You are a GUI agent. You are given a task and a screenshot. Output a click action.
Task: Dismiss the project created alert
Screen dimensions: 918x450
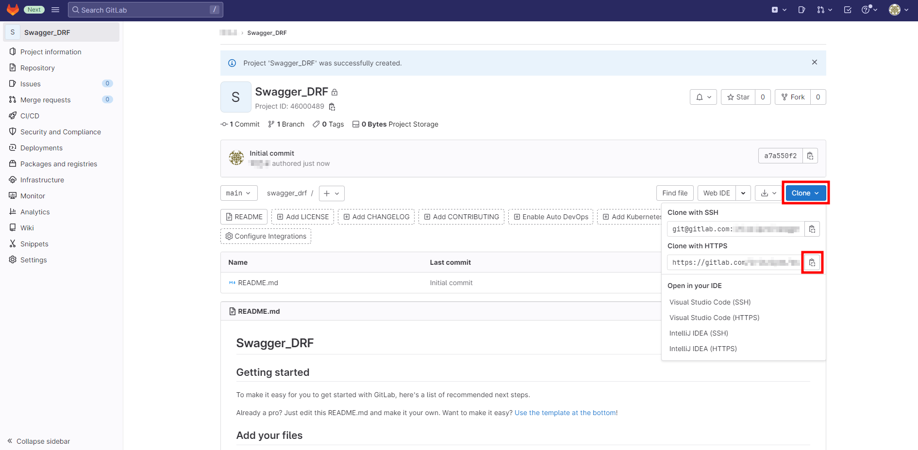(x=815, y=62)
